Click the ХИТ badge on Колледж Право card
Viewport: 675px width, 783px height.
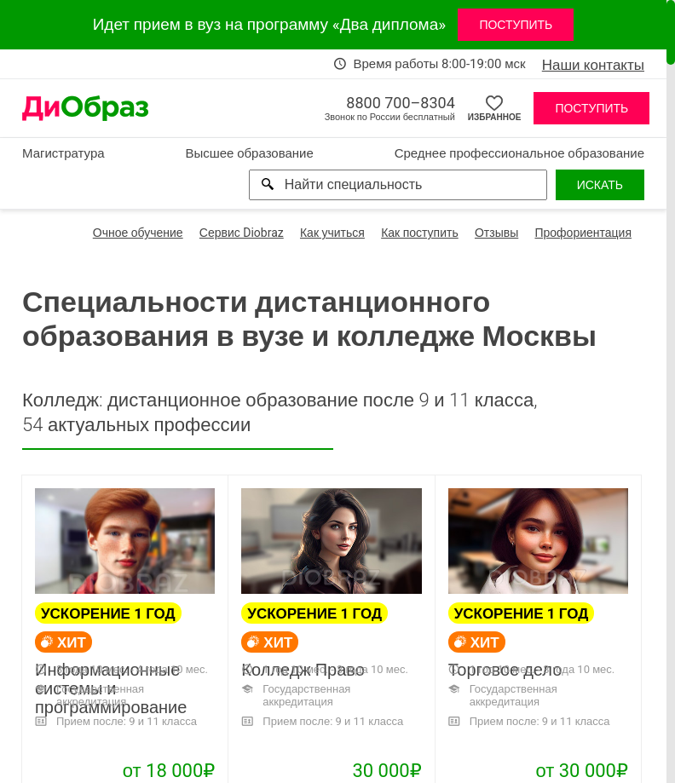click(x=270, y=642)
